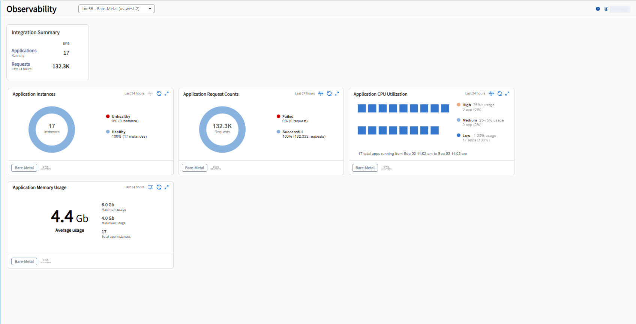Open the Applications link in Integration Summary
636x324 pixels.
(24, 51)
